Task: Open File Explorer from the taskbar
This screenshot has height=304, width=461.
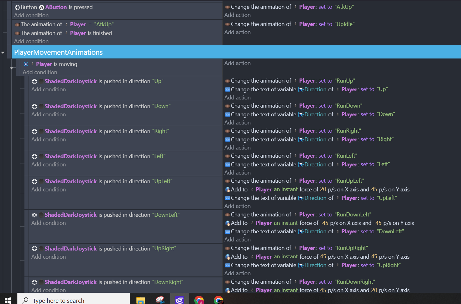Action: [x=141, y=300]
